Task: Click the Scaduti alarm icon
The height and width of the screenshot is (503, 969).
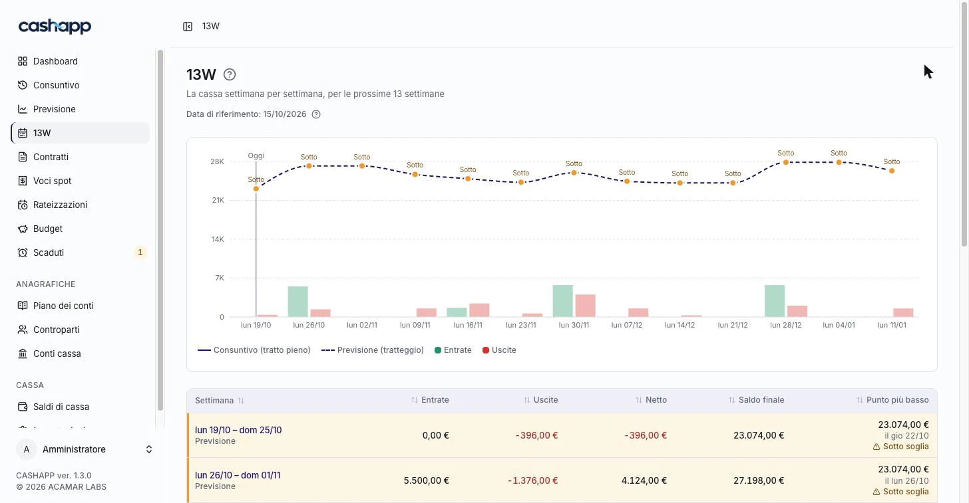Action: (x=23, y=252)
